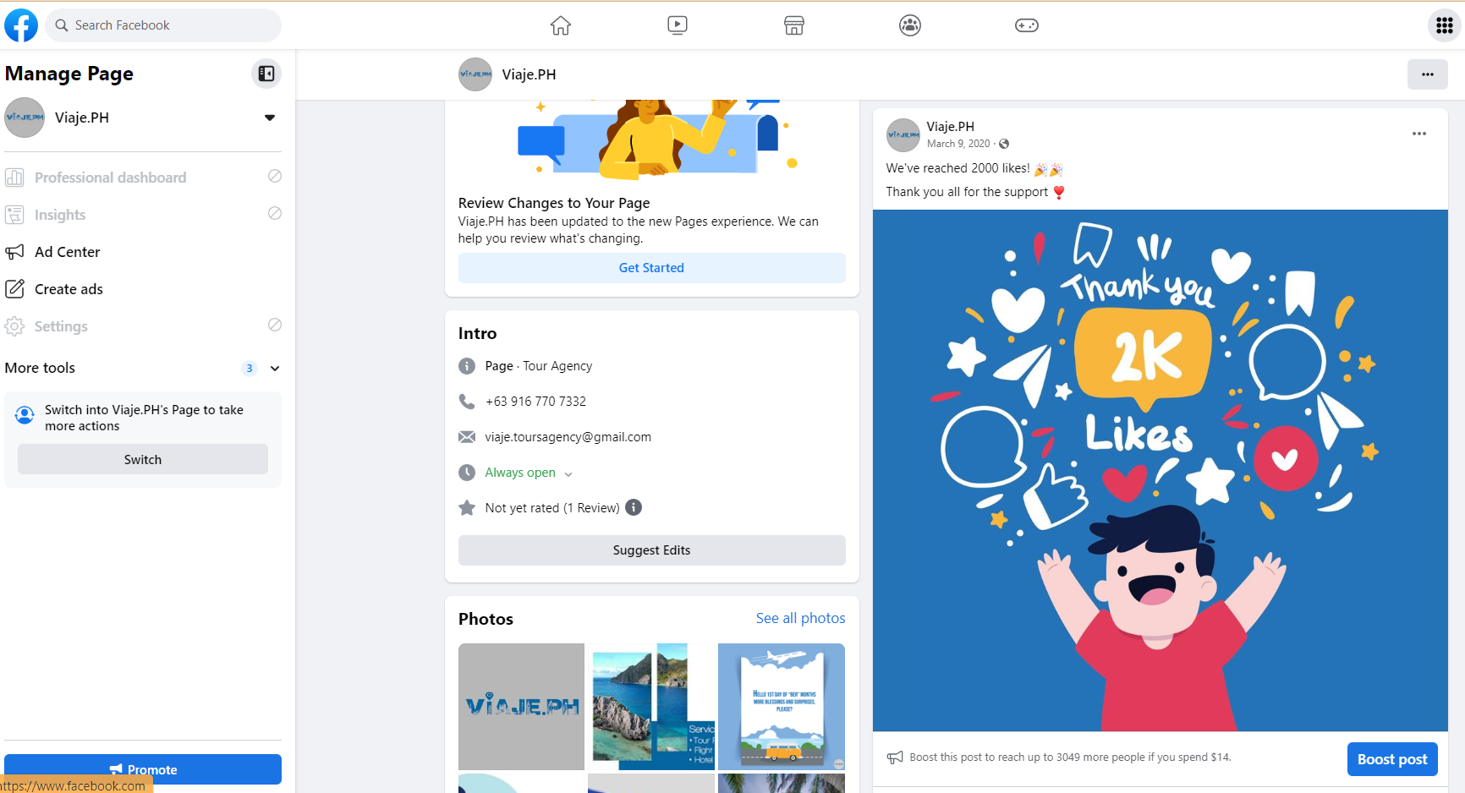1465x793 pixels.
Task: Click the Ad Center megaphone icon
Action: click(x=14, y=252)
